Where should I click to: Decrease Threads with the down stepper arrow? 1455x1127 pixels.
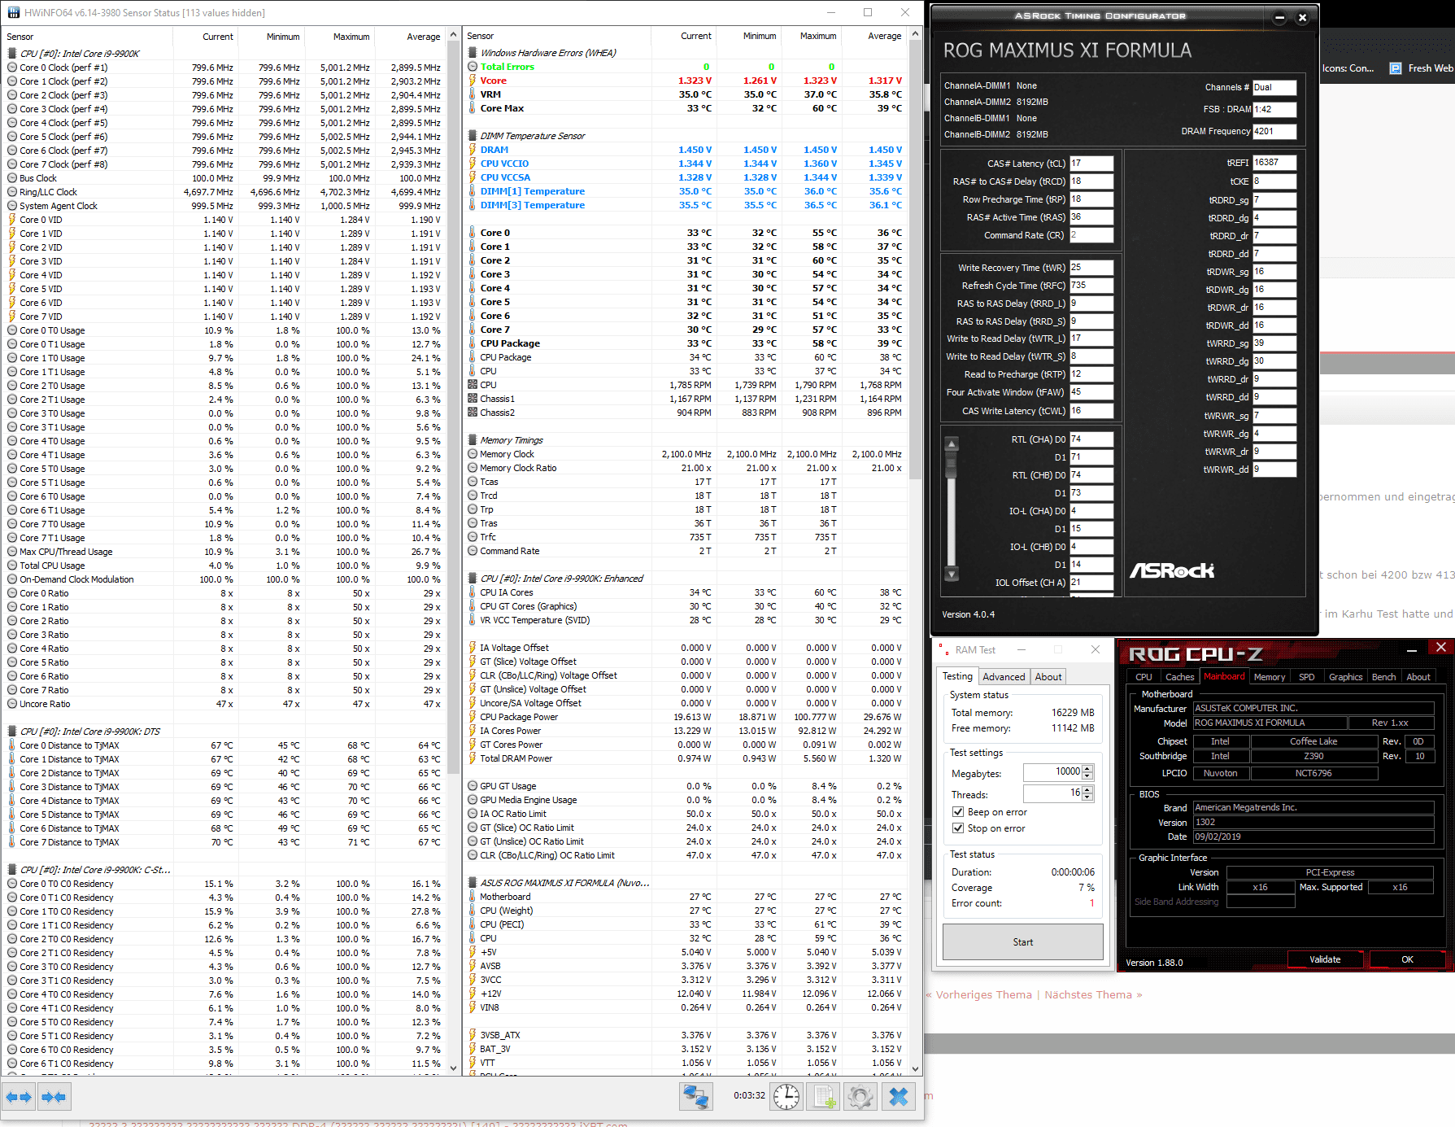[1088, 797]
